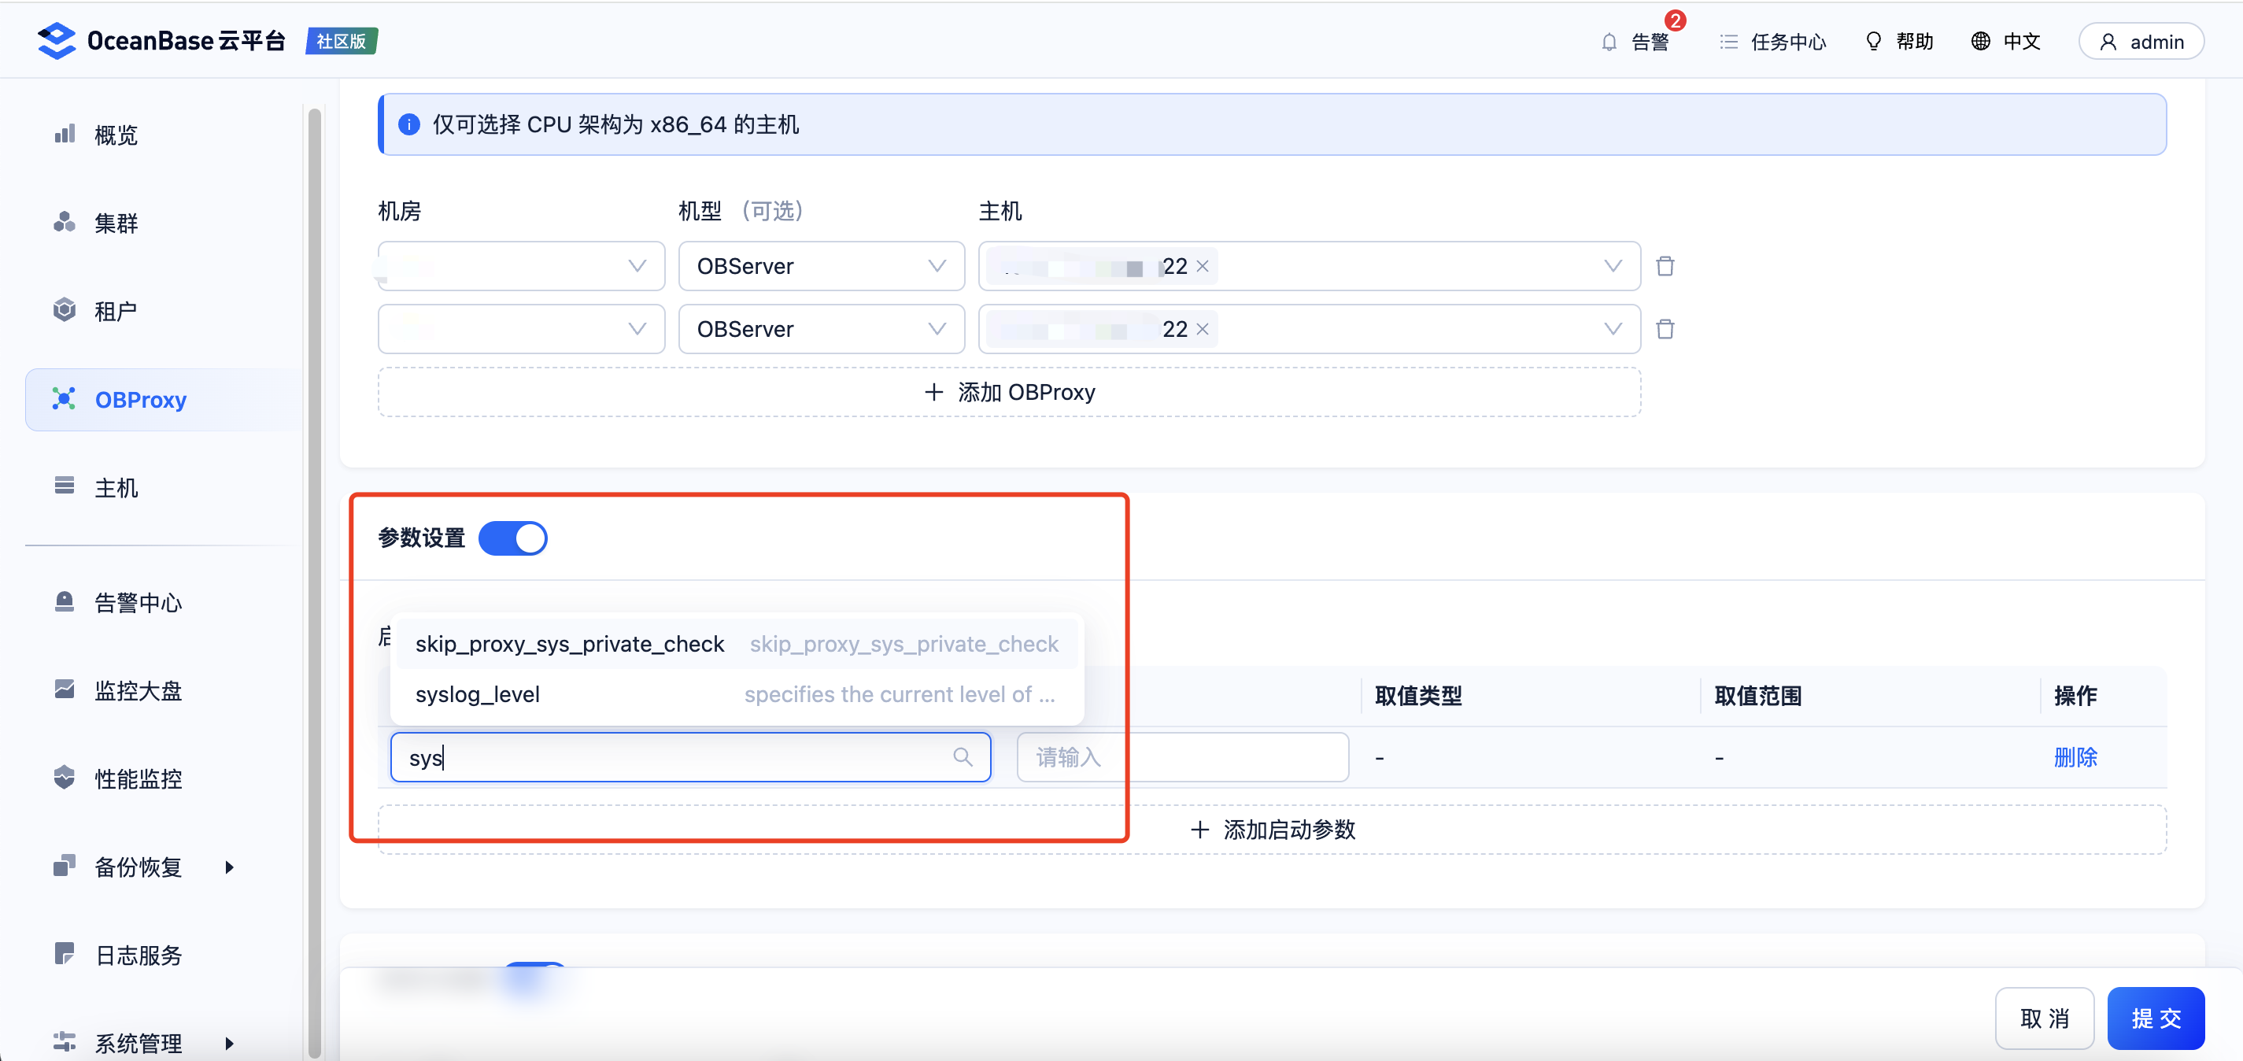Open second row OBServer 机型 dropdown
This screenshot has width=2243, height=1061.
pos(821,329)
